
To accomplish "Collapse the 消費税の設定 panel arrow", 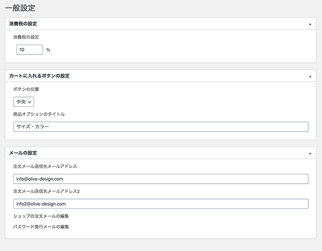I will point(310,24).
